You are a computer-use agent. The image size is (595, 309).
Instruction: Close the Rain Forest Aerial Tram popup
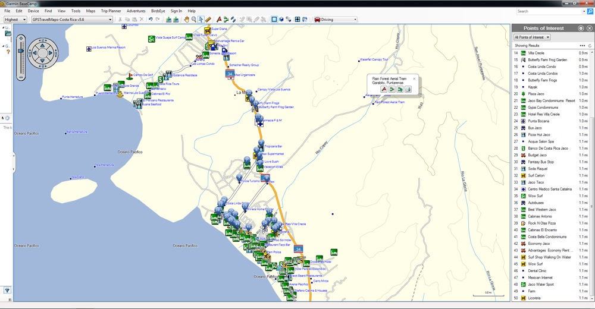(x=414, y=79)
